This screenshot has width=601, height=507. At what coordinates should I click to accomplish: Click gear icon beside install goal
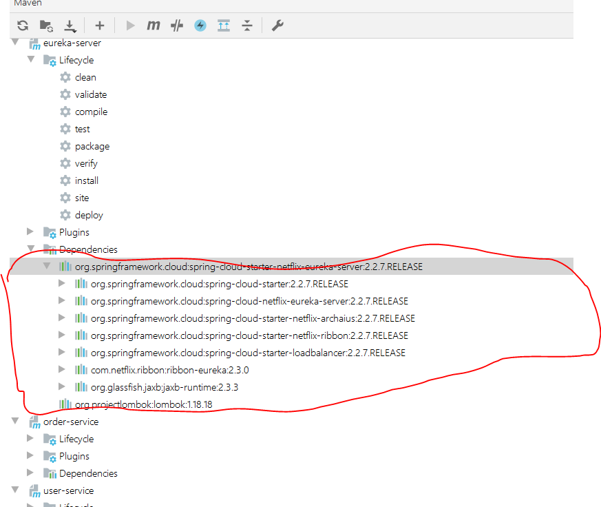tap(65, 180)
